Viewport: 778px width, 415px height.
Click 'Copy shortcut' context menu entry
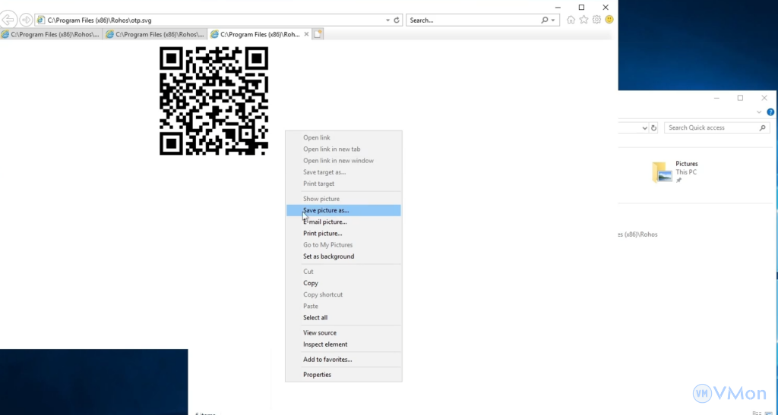pyautogui.click(x=343, y=294)
